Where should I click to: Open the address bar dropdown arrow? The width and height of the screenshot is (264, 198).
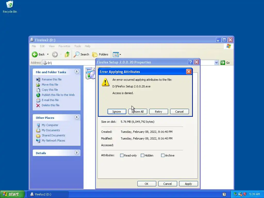tap(216, 63)
